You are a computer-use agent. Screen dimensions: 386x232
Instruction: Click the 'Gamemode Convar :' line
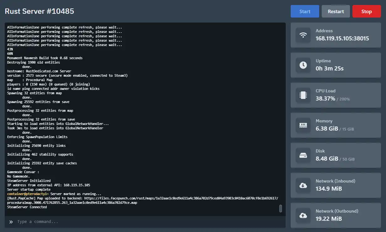click(x=23, y=172)
